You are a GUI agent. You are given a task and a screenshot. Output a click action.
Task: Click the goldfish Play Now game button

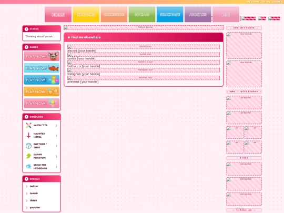pyautogui.click(x=42, y=68)
